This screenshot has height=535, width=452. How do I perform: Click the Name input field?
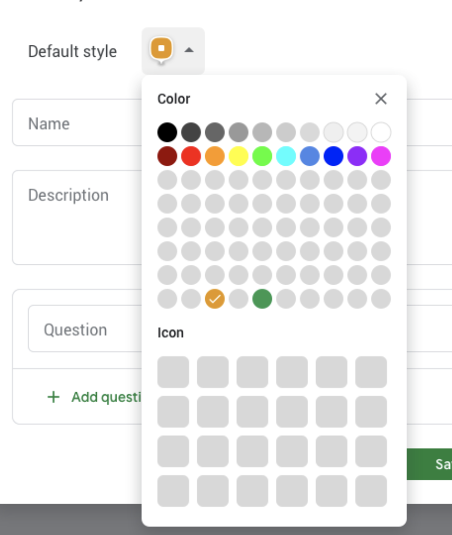(x=77, y=123)
